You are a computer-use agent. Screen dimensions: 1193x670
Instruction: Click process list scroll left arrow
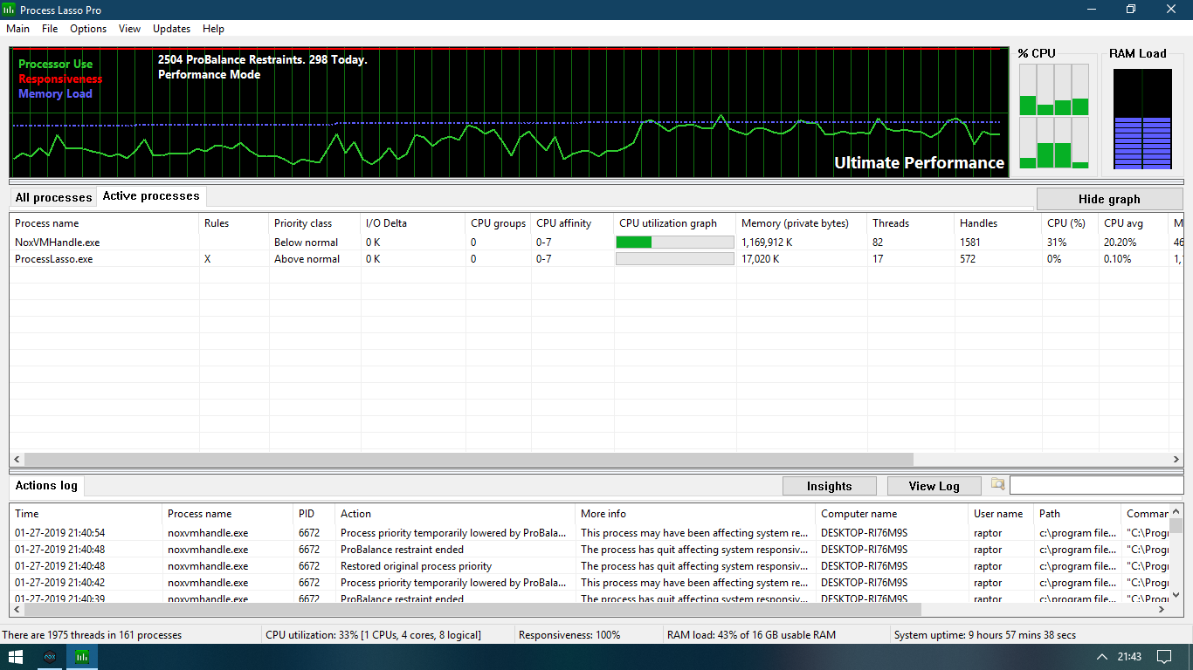pyautogui.click(x=17, y=459)
